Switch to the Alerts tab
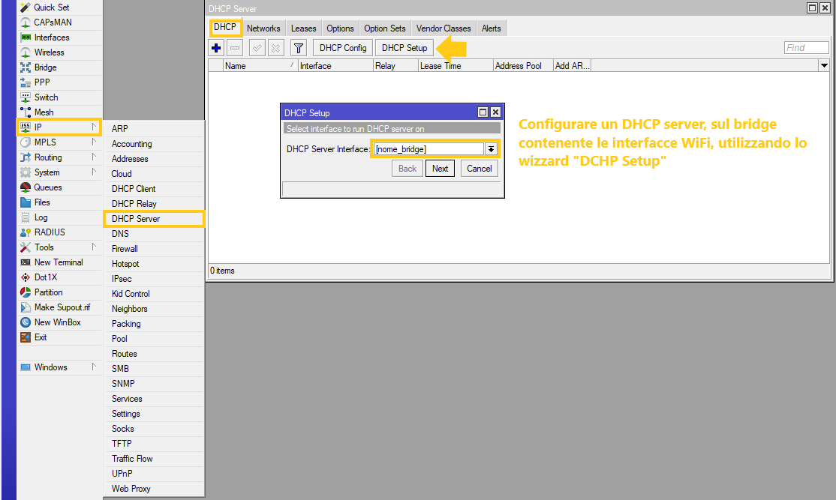836x500 pixels. 491,28
